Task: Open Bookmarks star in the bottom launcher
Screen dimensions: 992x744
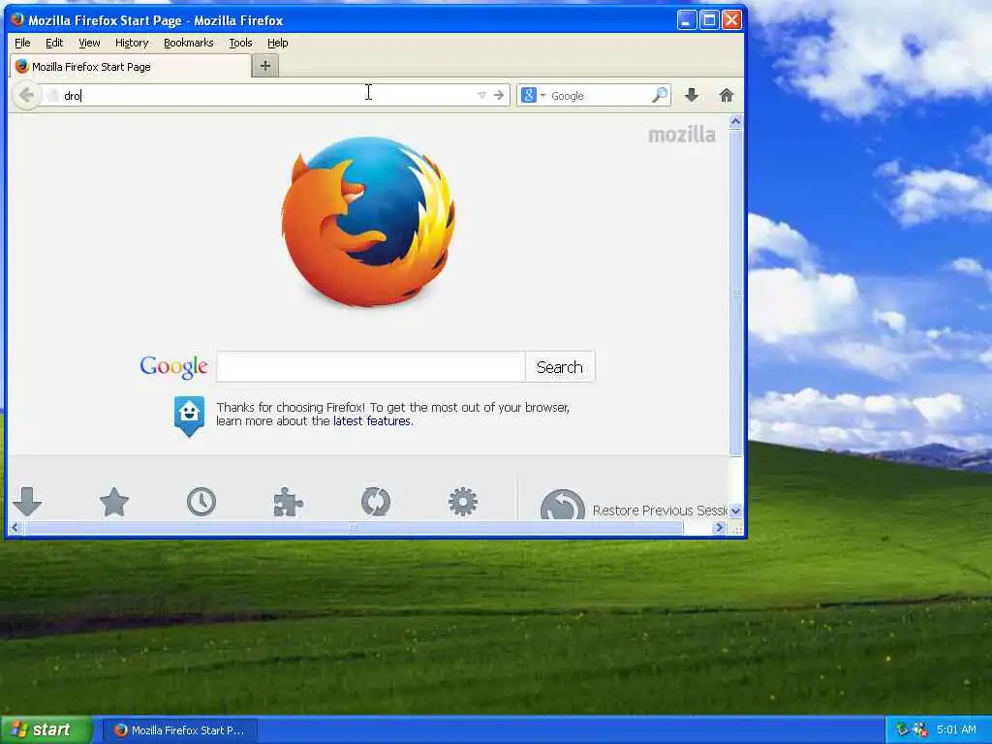Action: coord(114,502)
